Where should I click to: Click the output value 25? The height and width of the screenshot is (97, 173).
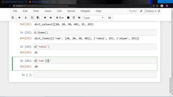coord(36,53)
